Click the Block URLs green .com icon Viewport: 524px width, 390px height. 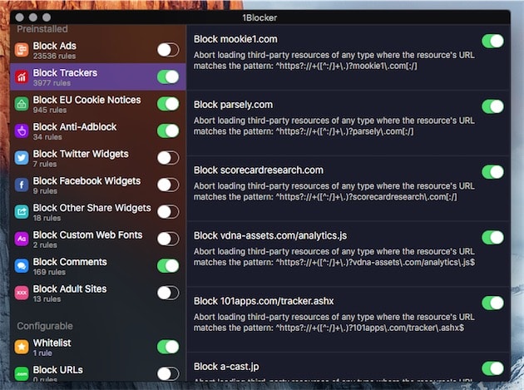(22, 373)
